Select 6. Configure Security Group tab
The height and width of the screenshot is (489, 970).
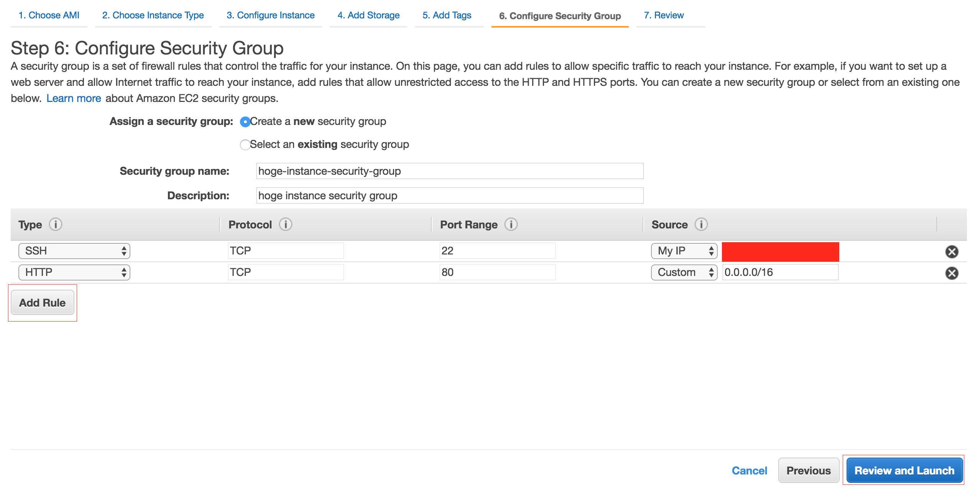point(560,16)
